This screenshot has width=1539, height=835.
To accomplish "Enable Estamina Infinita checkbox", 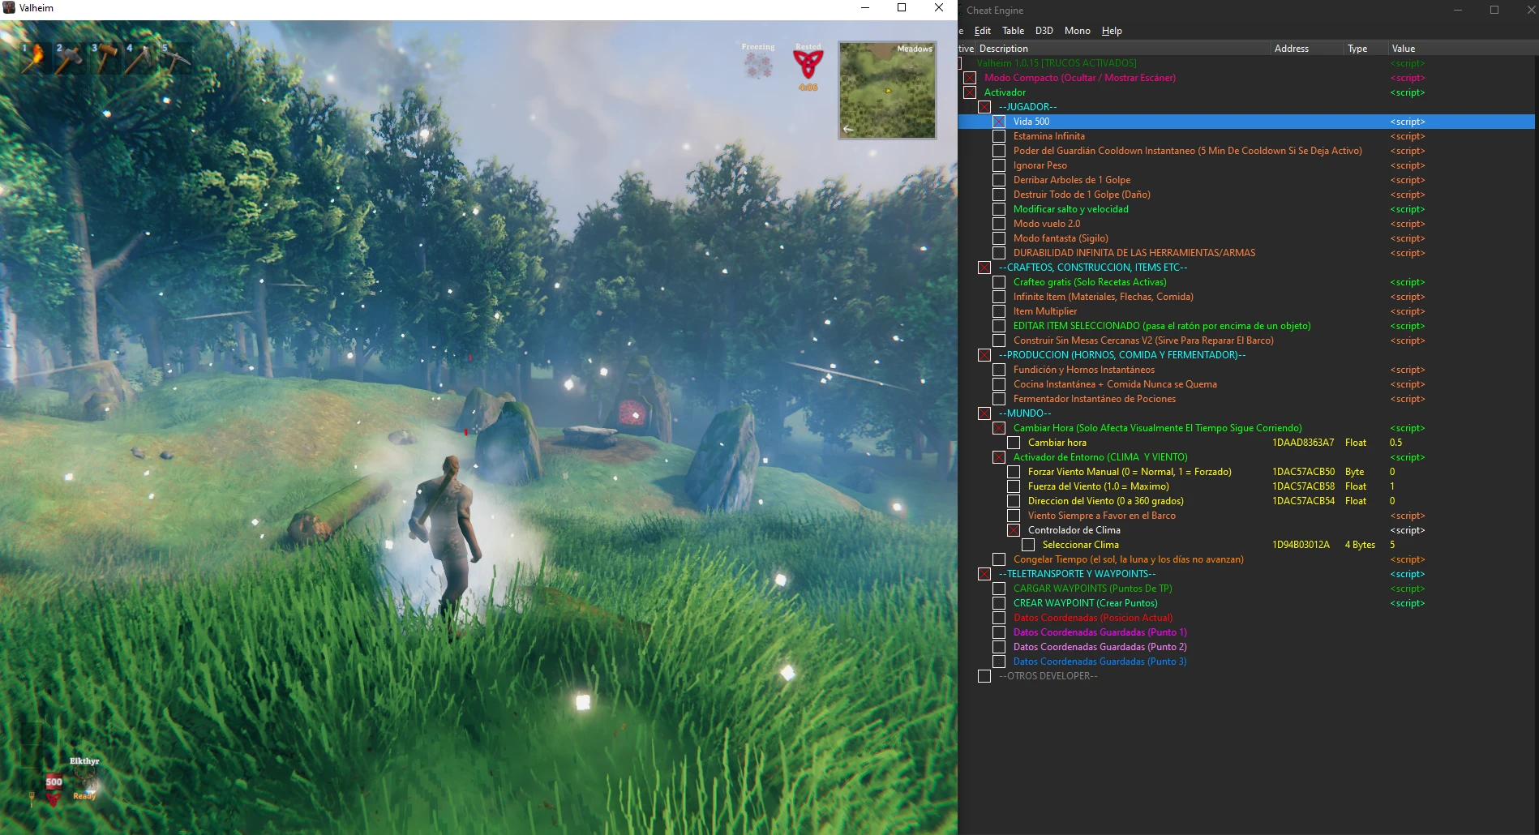I will (x=999, y=136).
